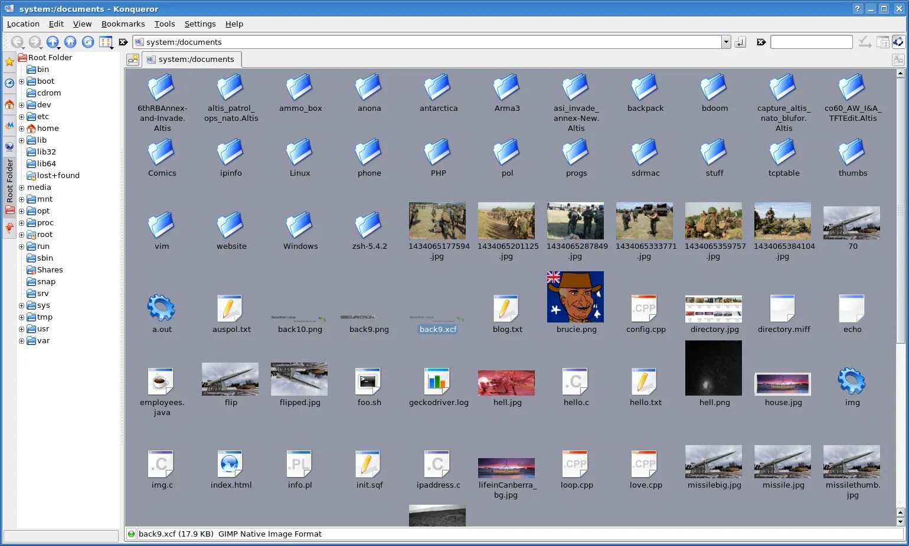This screenshot has height=546, width=909.
Task: Select the auspol.txt text file
Action: (x=230, y=308)
